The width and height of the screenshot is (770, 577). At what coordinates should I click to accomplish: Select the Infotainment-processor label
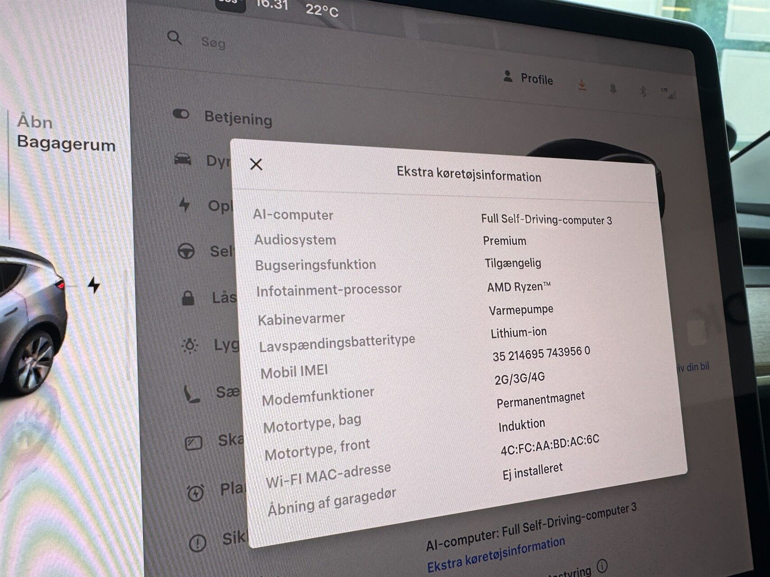[x=329, y=290]
